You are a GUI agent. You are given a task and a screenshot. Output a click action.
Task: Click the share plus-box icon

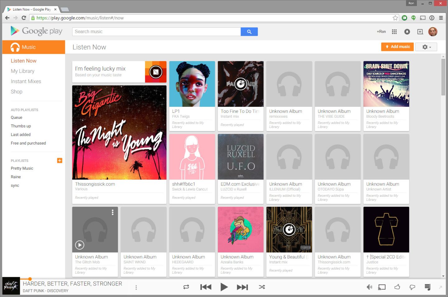[x=420, y=31]
